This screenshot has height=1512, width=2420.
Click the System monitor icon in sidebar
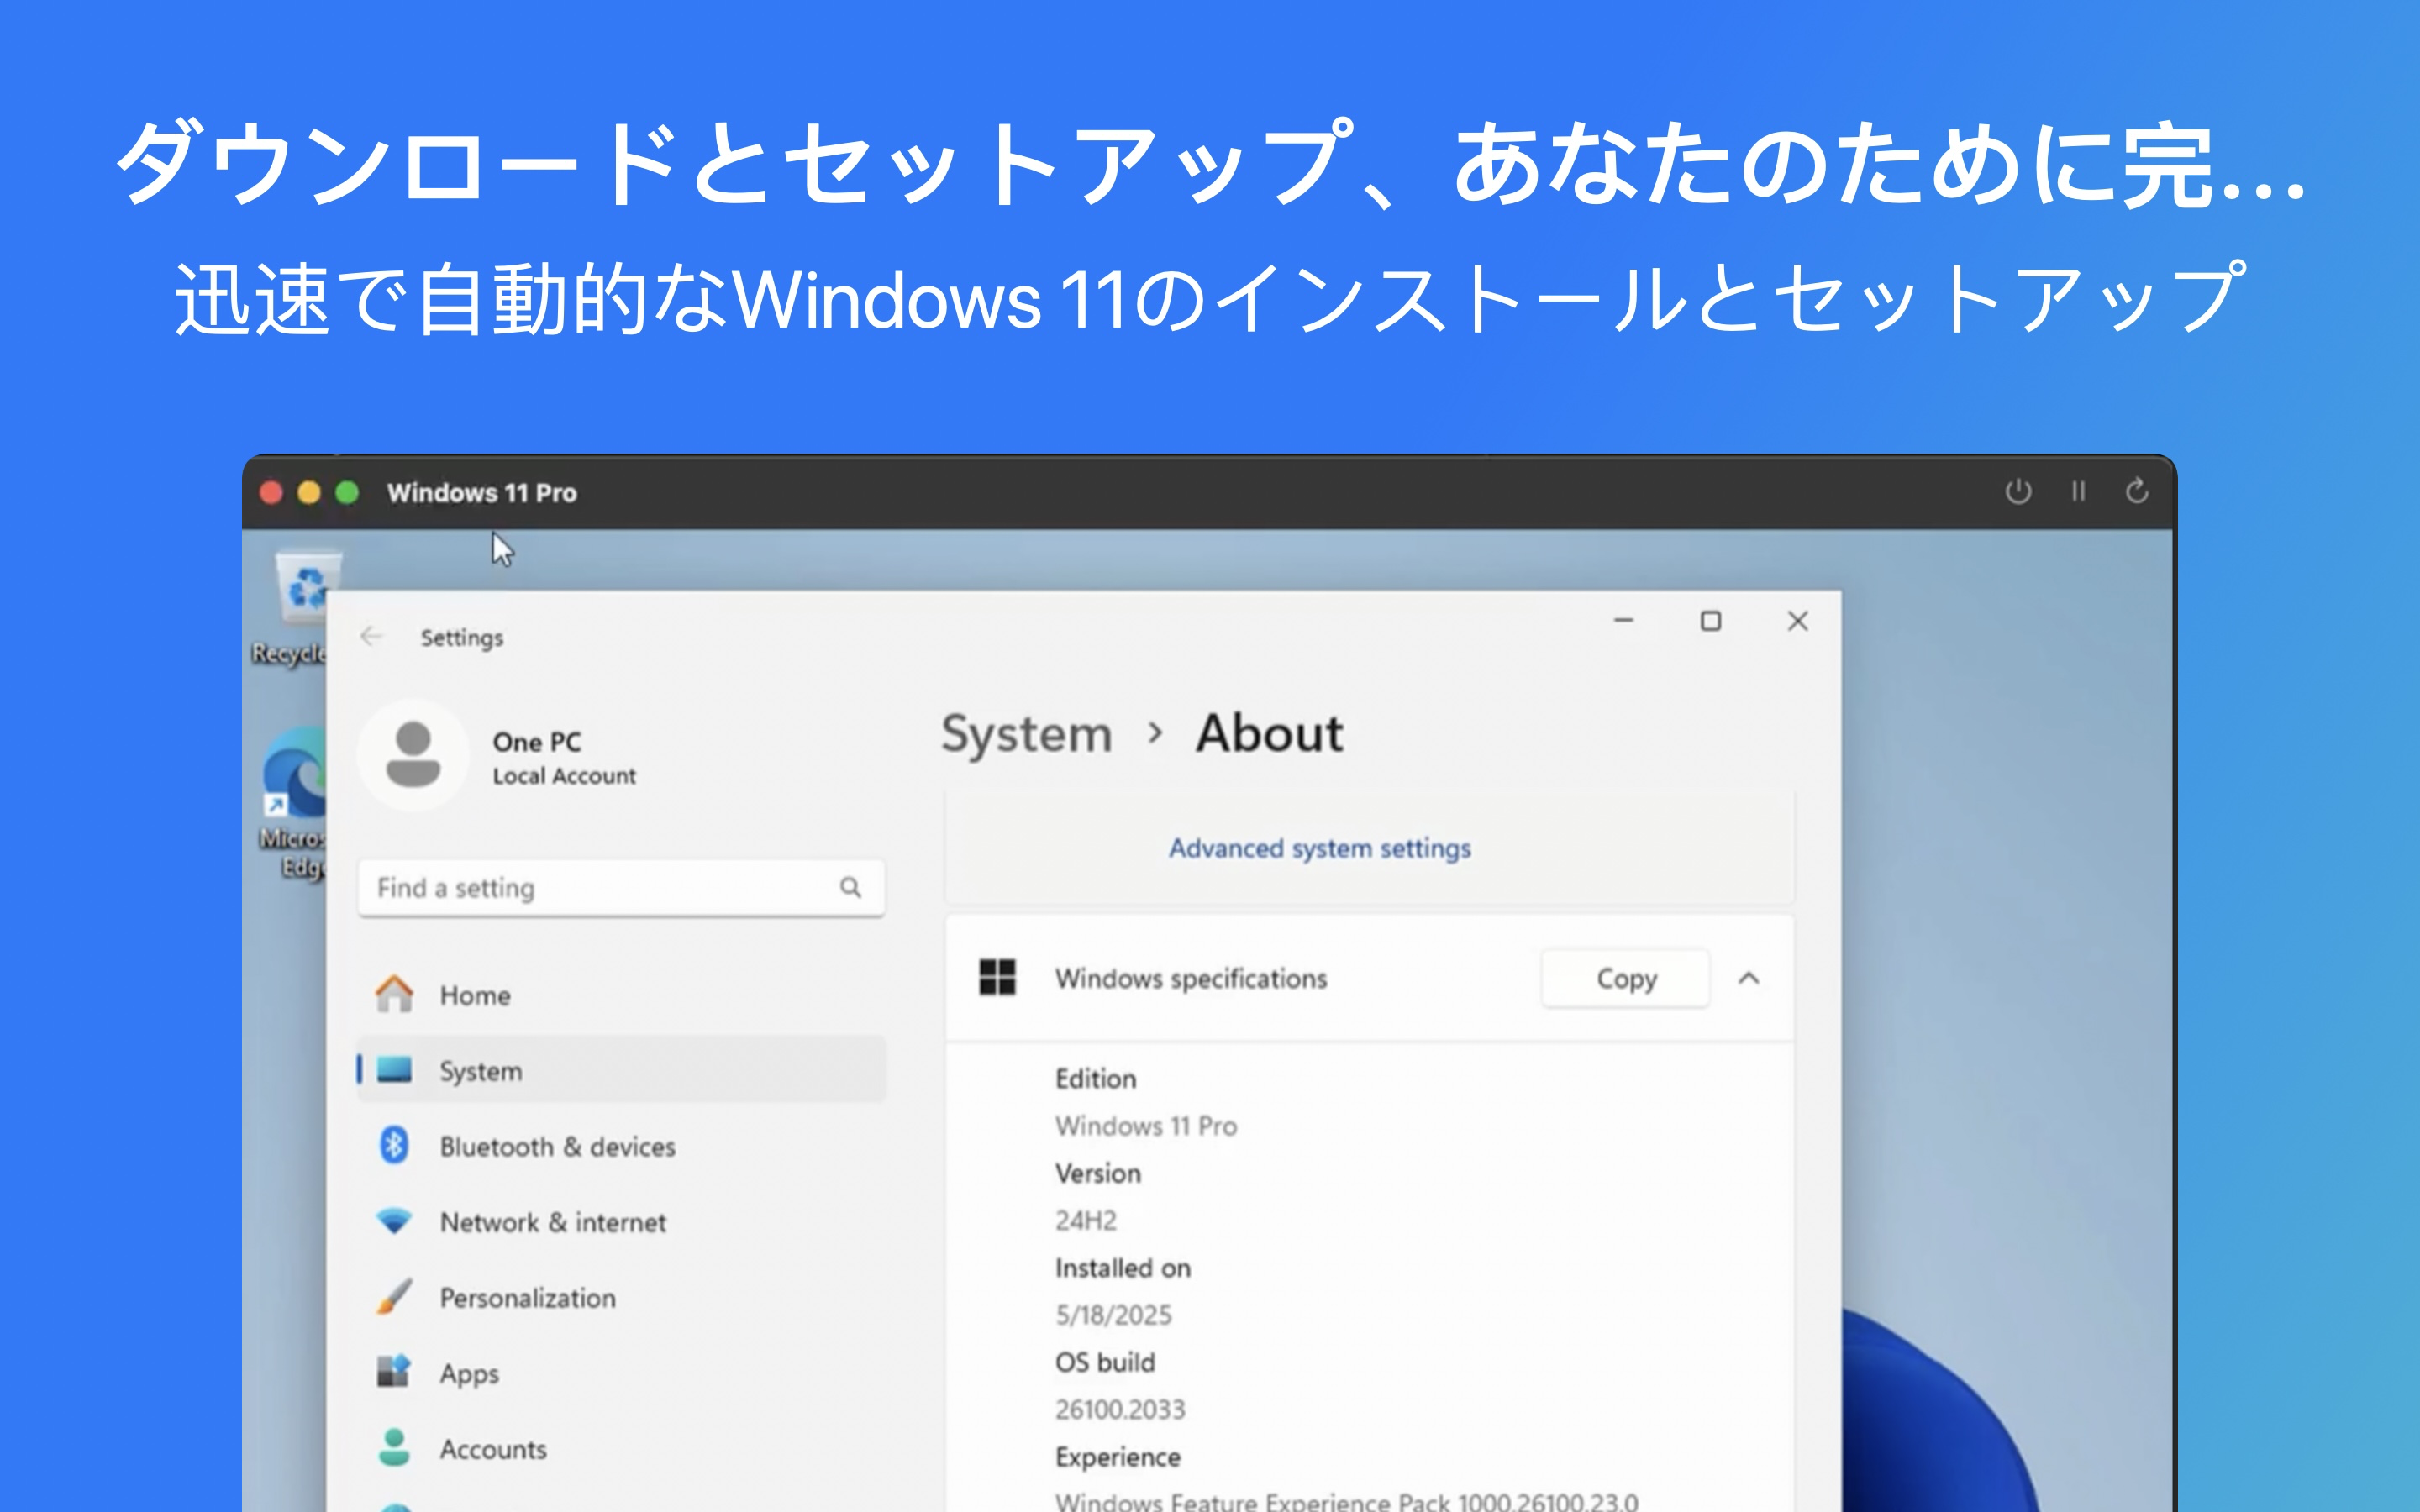coord(394,1070)
